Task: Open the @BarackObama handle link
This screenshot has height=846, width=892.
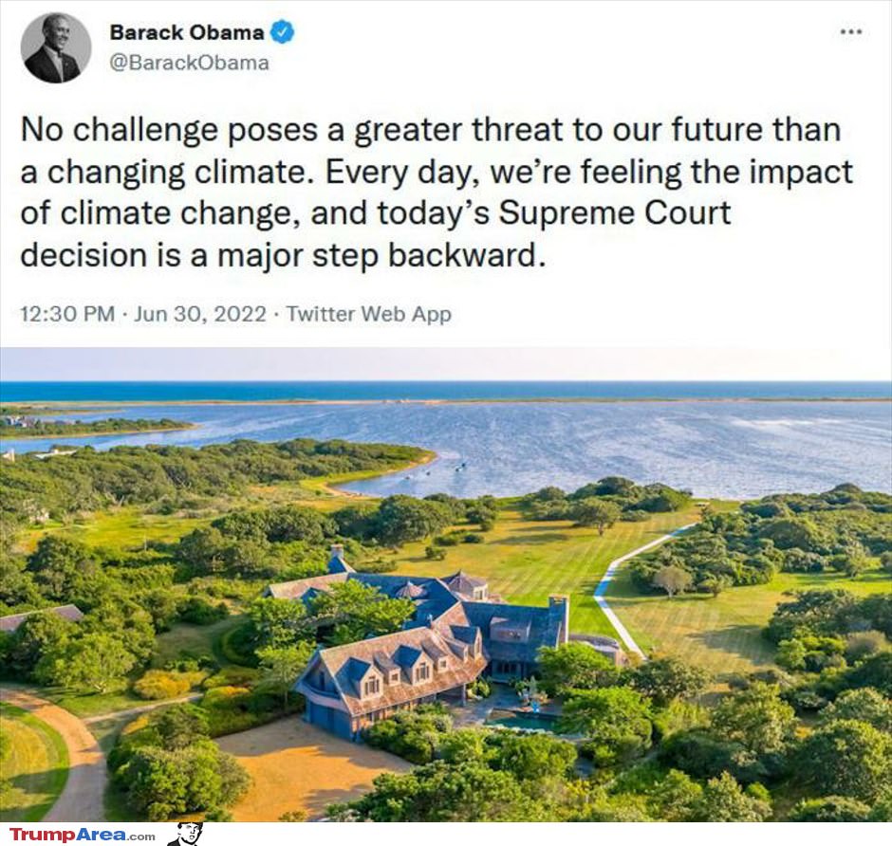Action: point(188,63)
